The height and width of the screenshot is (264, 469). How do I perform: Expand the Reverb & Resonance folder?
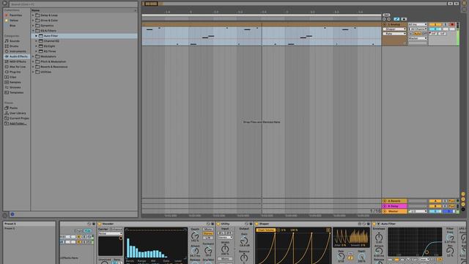click(33, 67)
